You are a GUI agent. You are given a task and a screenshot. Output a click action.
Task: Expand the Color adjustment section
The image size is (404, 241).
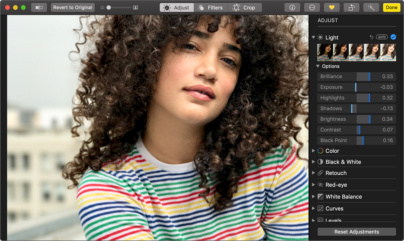[x=313, y=151]
